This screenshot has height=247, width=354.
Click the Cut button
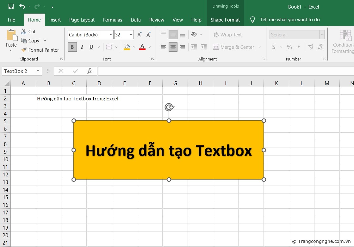pyautogui.click(x=28, y=31)
